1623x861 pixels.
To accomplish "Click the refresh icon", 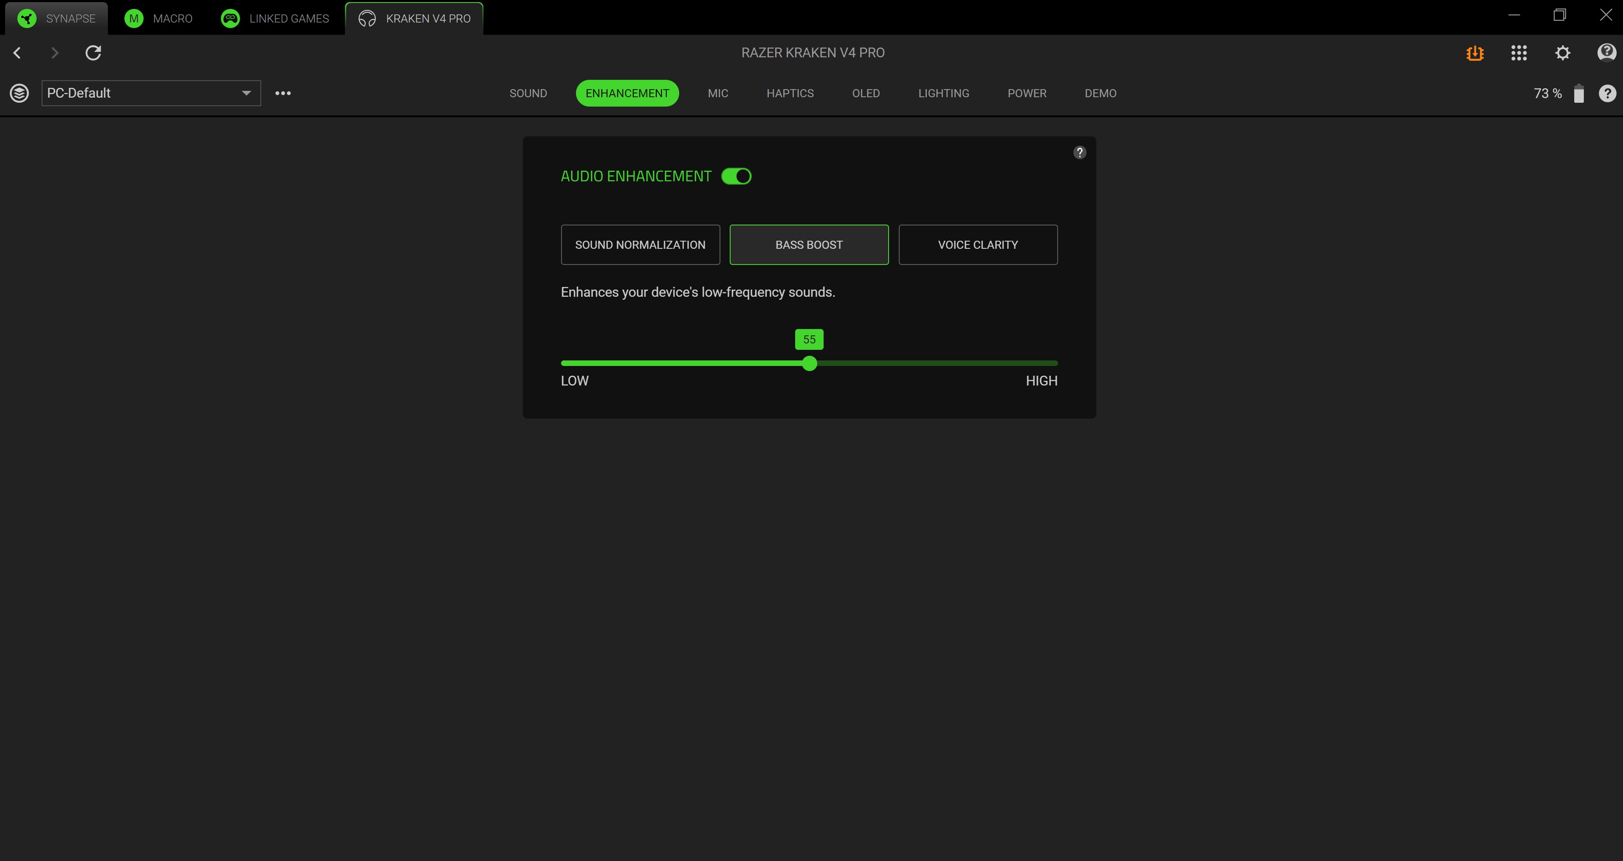I will (93, 53).
